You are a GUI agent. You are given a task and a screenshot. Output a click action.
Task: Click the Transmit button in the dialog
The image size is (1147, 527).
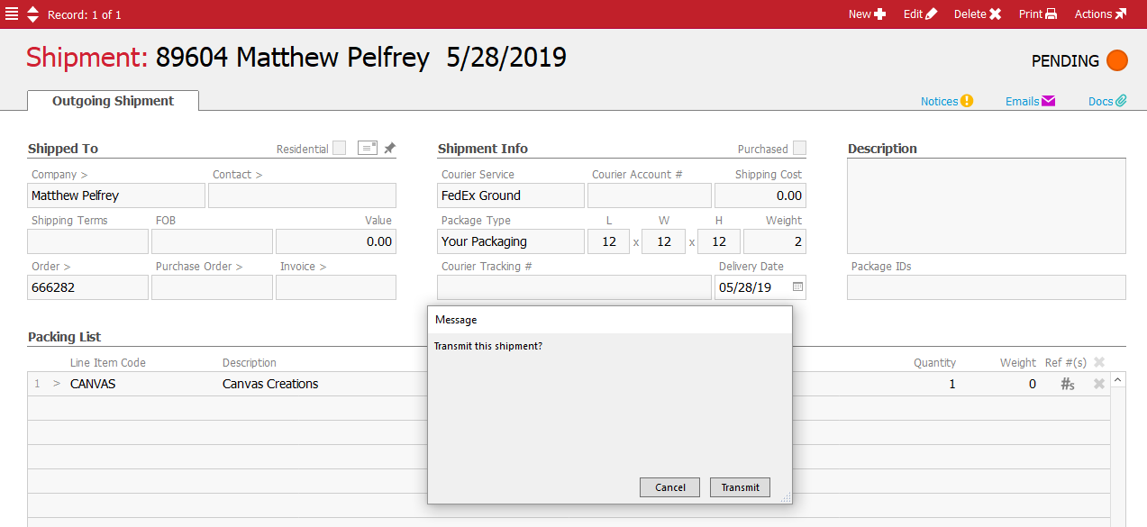click(x=740, y=487)
